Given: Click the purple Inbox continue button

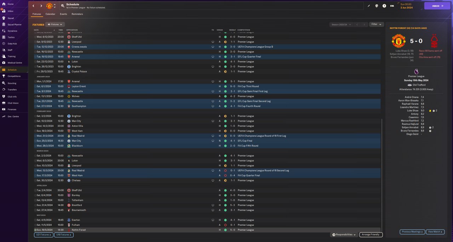Looking at the screenshot, I should 437,6.
